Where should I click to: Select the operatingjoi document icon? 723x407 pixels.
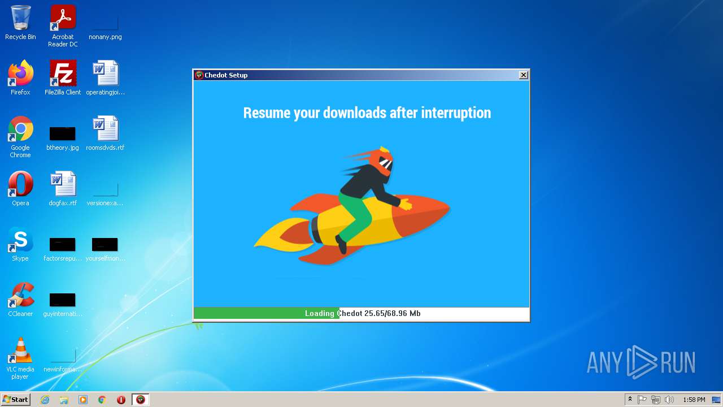[x=105, y=78]
